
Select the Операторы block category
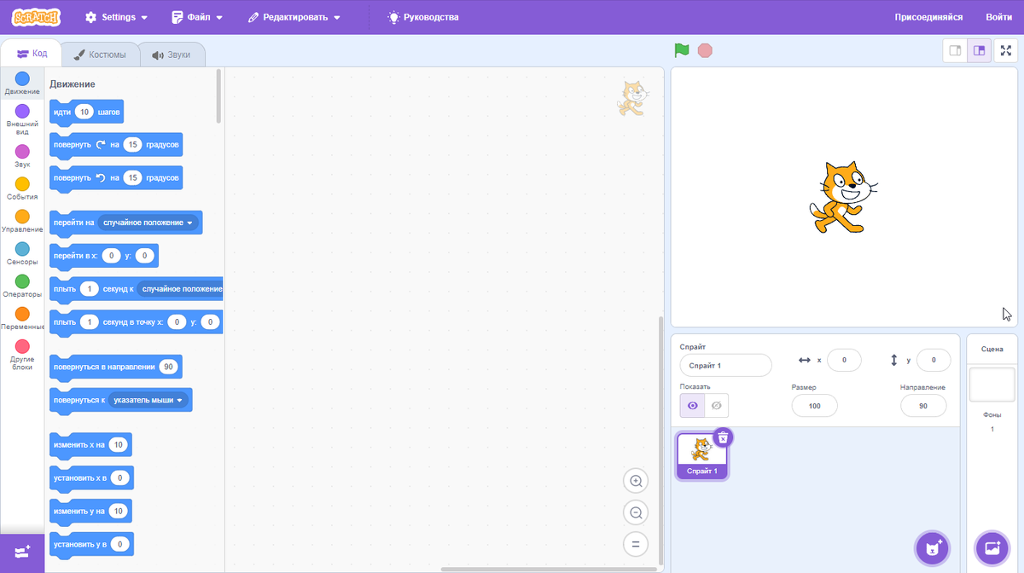[x=22, y=286]
